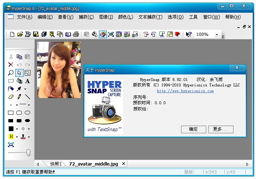256x179 pixels.
Task: Select the Text tool (letter A)
Action: tap(27, 81)
